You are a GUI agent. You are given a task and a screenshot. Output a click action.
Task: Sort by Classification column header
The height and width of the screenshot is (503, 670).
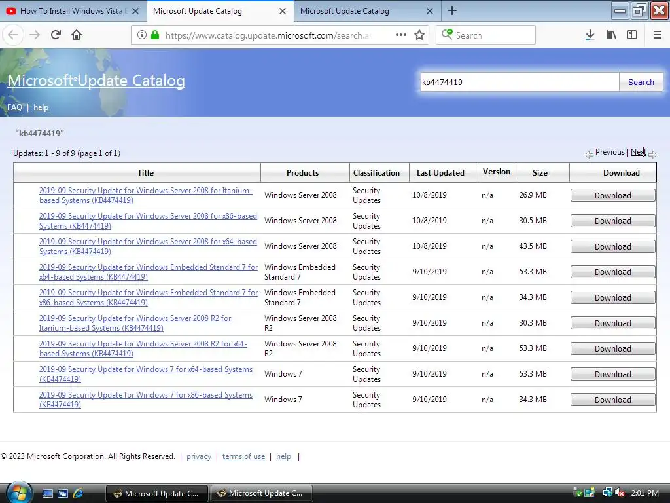(x=376, y=173)
